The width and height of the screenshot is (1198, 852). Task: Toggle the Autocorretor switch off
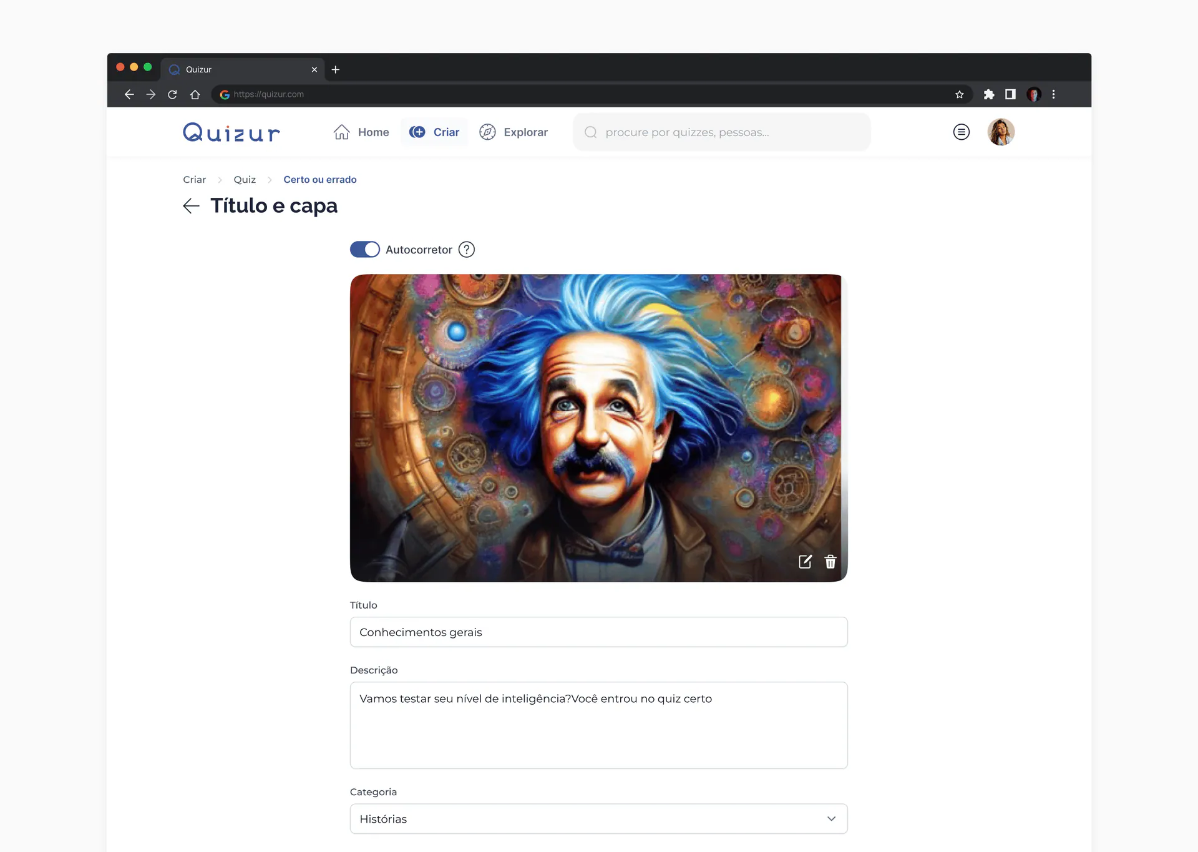point(364,250)
